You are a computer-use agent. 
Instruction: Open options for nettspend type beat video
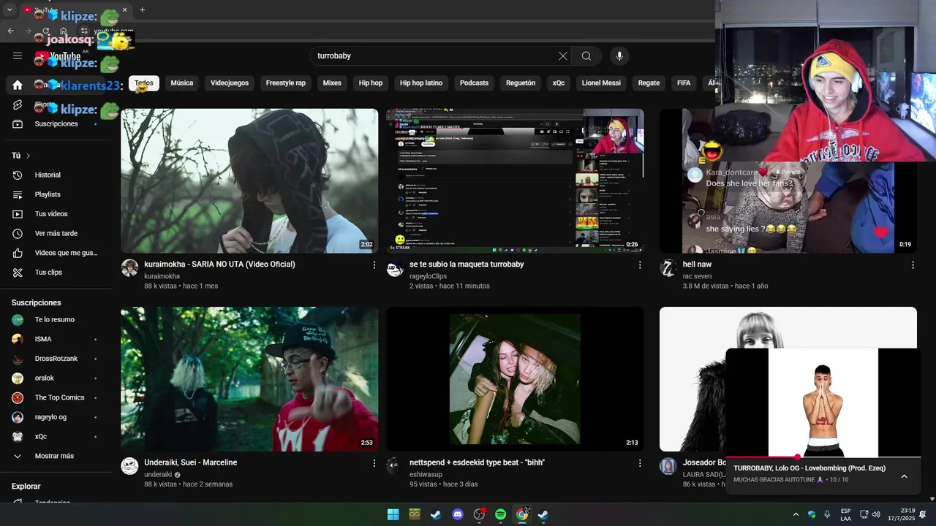640,463
